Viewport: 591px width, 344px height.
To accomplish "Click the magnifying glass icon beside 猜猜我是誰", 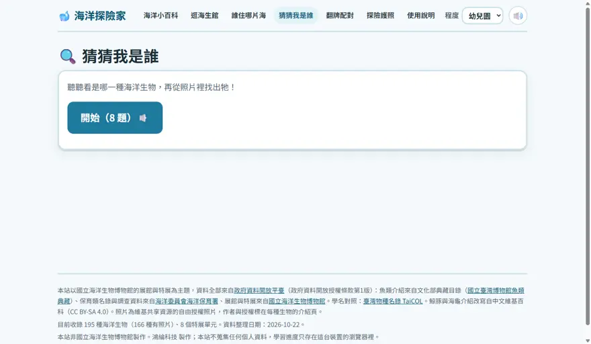I will coord(68,56).
